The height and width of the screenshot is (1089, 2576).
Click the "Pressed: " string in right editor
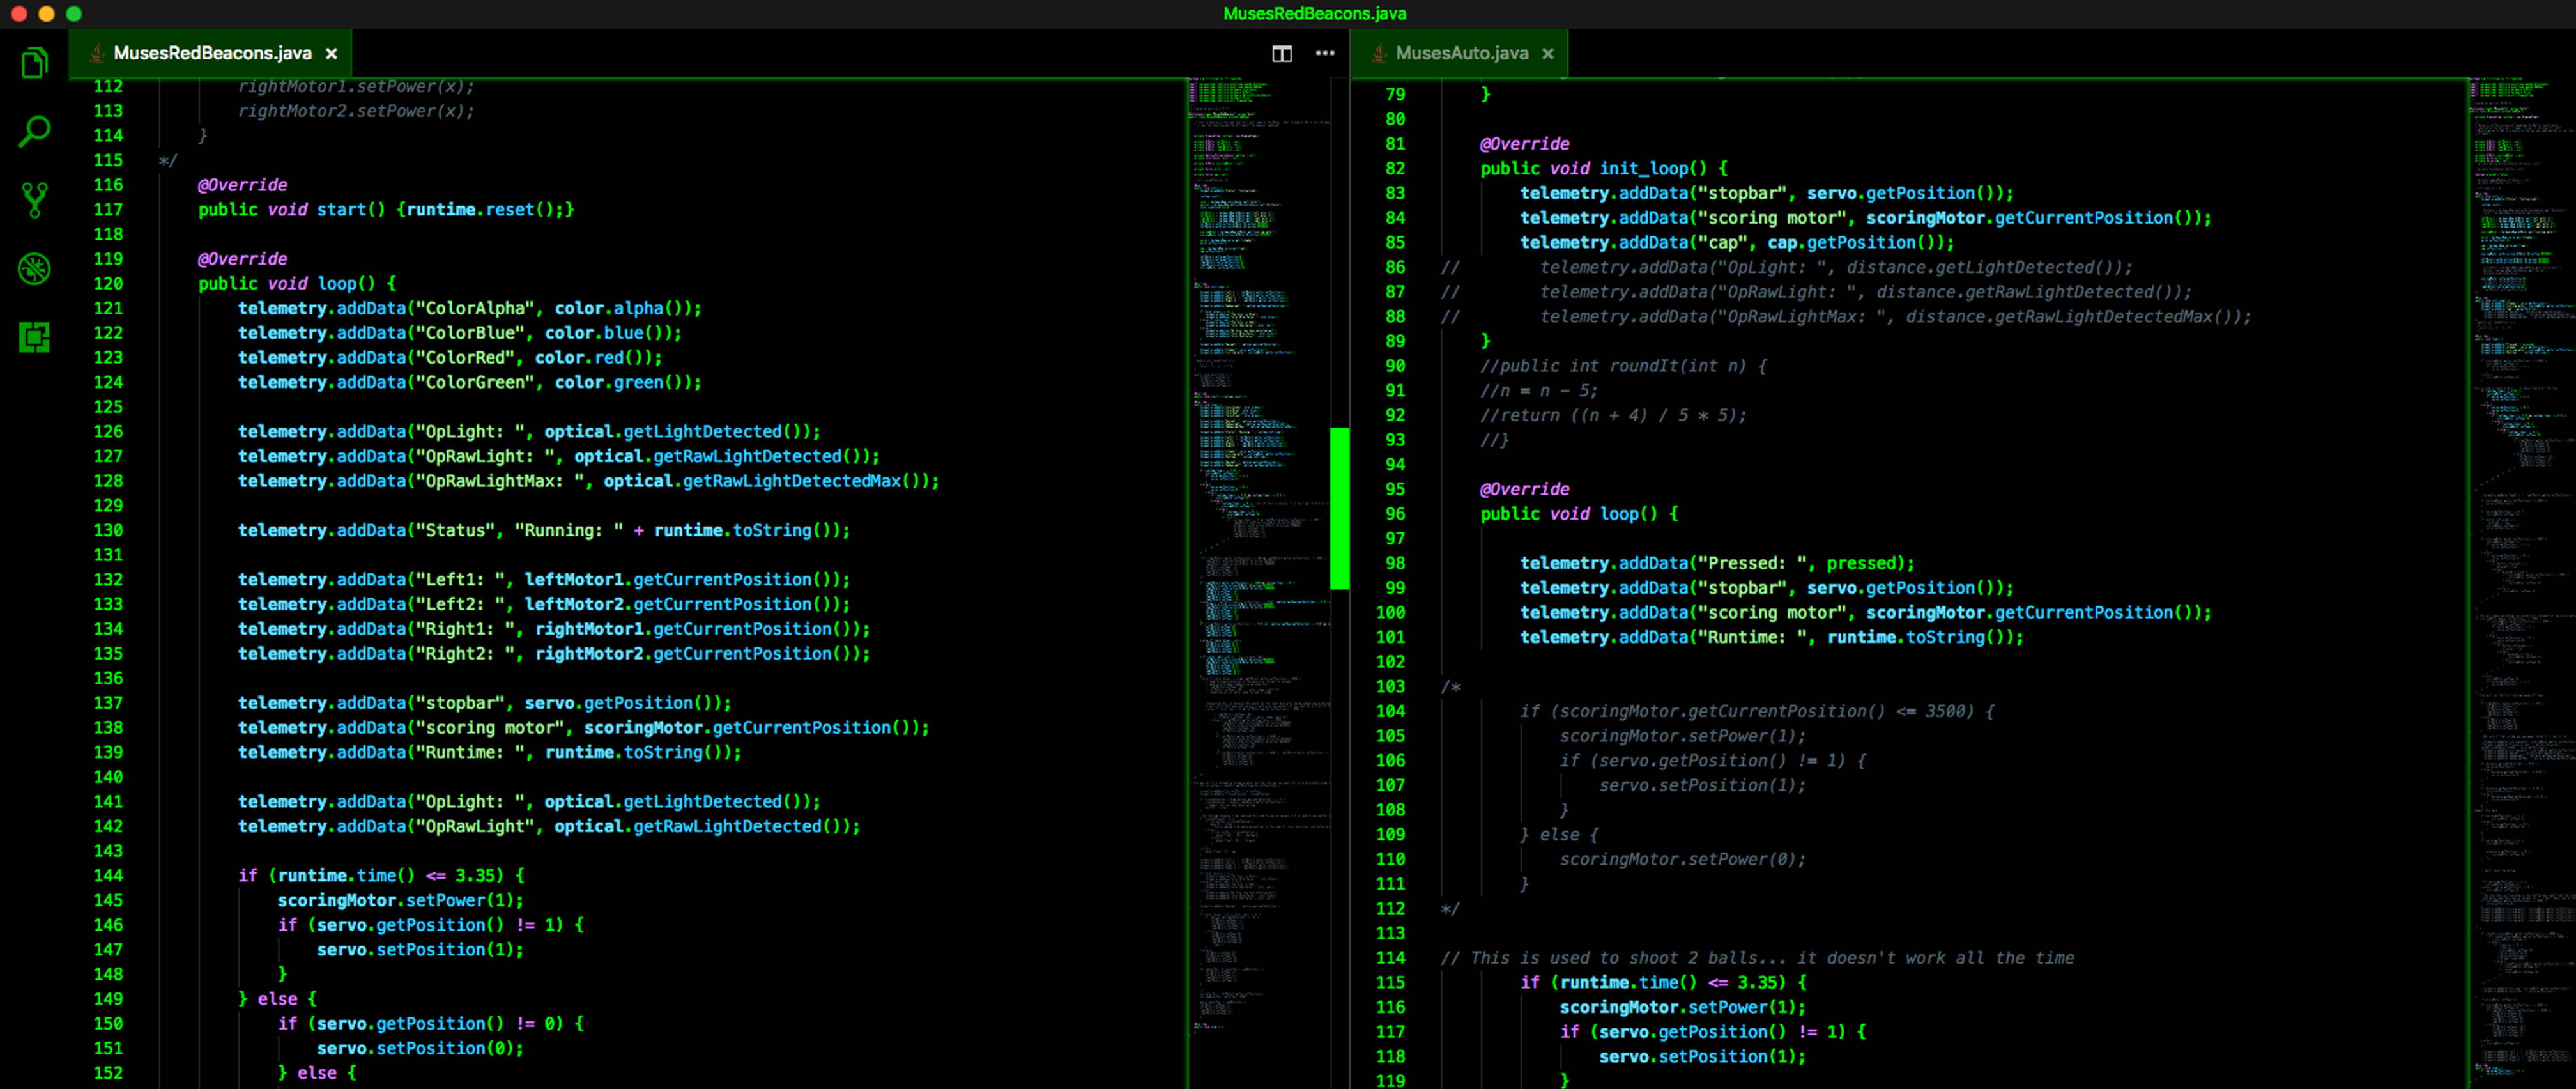click(x=1752, y=563)
